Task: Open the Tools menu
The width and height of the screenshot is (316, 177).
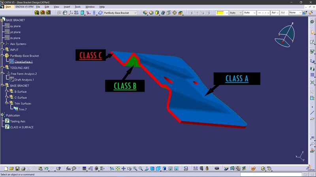Action: coord(77,7)
